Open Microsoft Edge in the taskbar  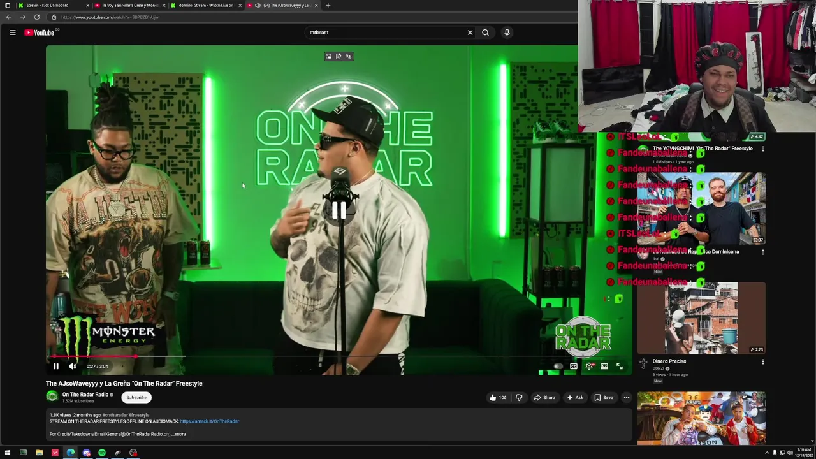(x=70, y=453)
